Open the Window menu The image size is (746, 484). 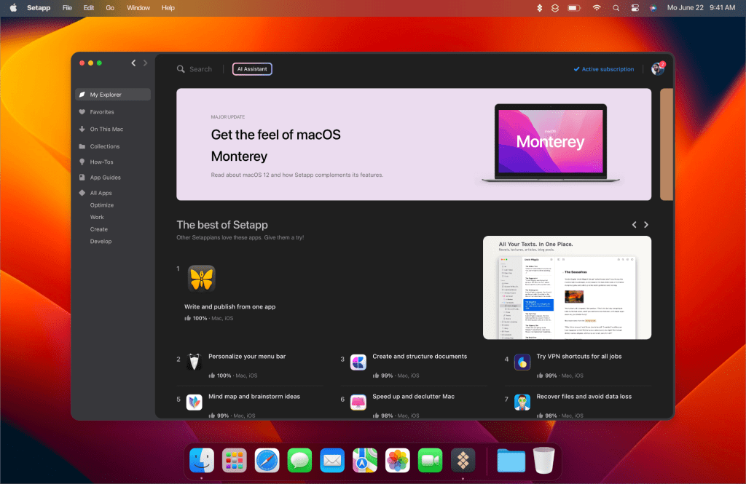[138, 8]
